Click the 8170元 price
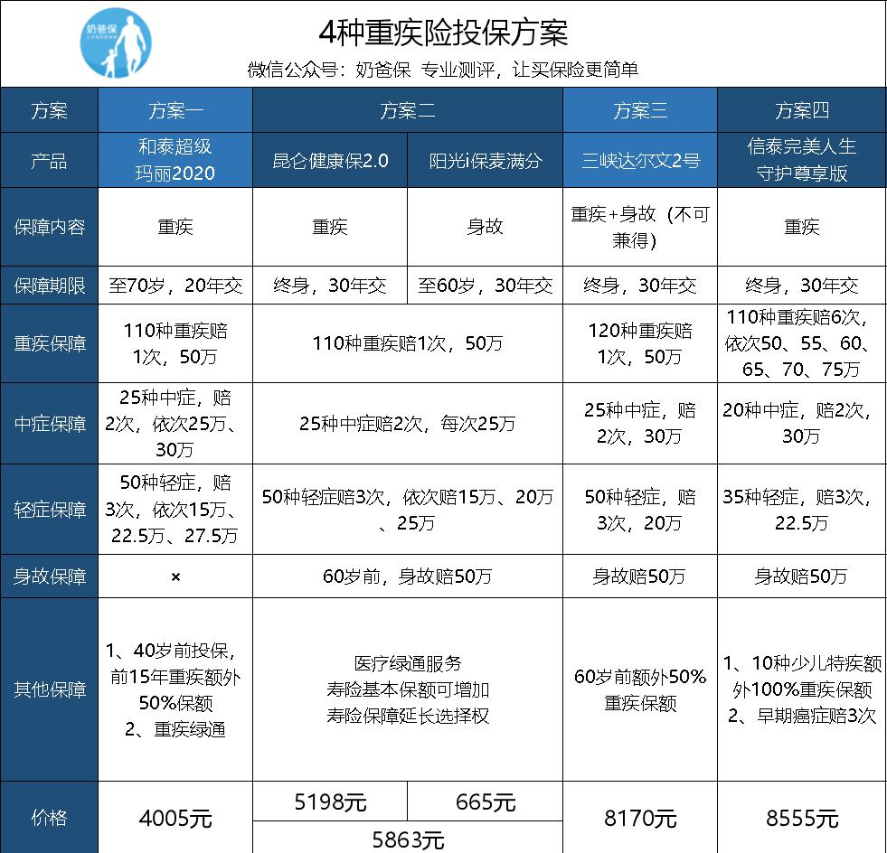The height and width of the screenshot is (853, 887). [640, 818]
